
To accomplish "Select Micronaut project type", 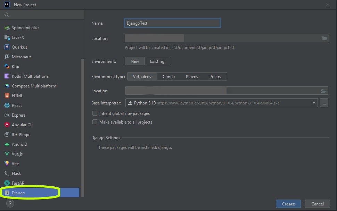I will (21, 57).
